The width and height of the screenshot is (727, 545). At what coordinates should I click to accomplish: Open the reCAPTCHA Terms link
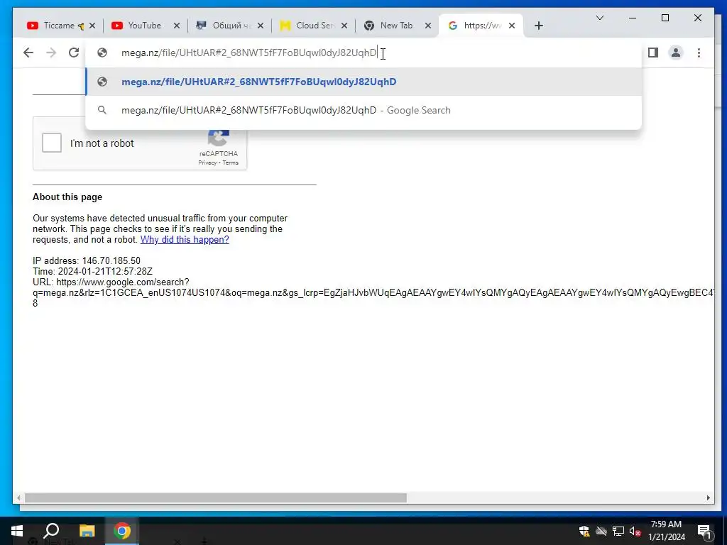(231, 163)
